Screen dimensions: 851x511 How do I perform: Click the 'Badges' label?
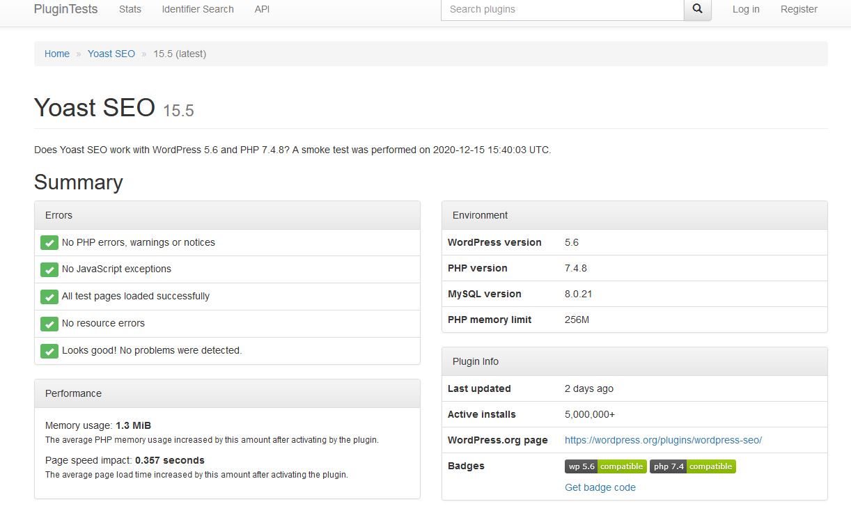pos(466,466)
